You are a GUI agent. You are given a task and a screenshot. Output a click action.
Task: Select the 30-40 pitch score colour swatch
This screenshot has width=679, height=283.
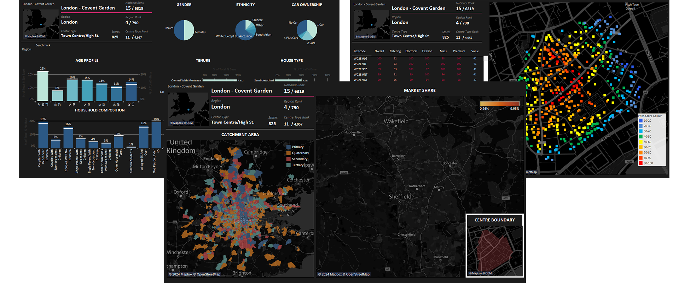pos(640,131)
